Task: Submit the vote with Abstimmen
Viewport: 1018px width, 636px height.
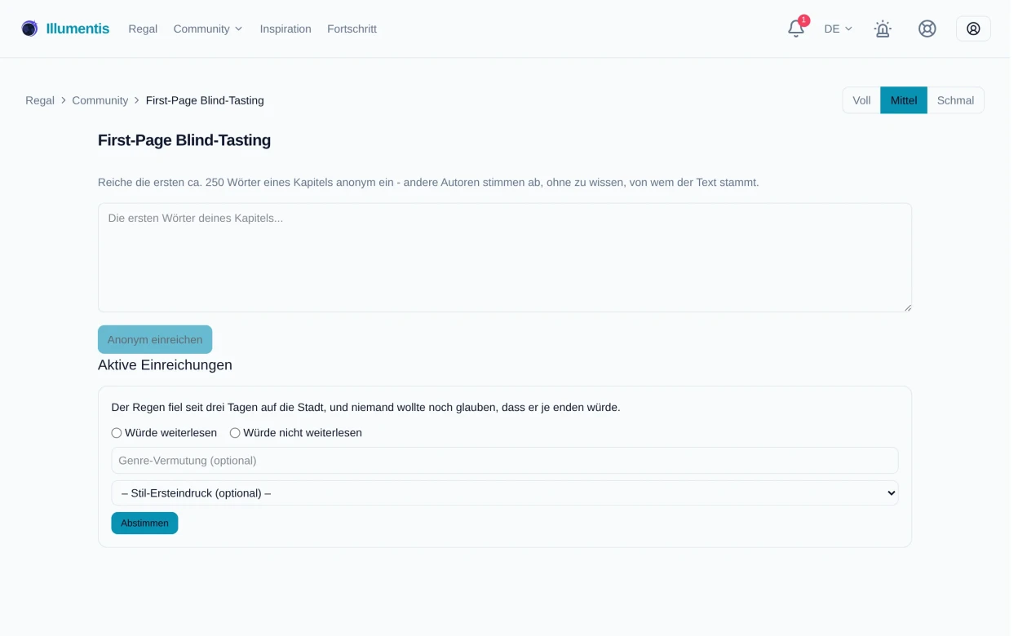Action: (144, 523)
